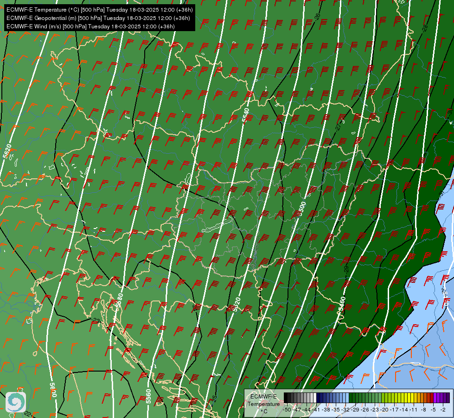Click the 5600 geopotential contour label

[53, 390]
